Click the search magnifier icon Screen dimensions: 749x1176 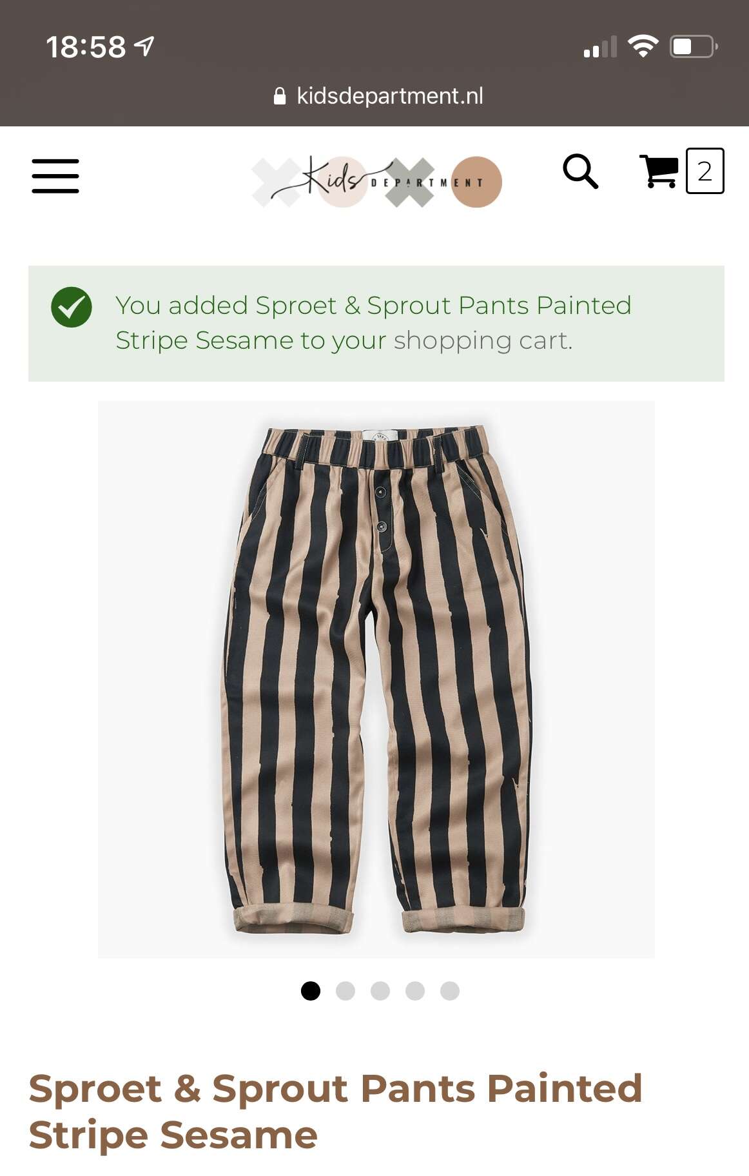point(580,171)
